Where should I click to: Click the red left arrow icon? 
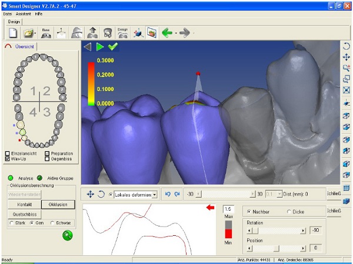click(209, 208)
